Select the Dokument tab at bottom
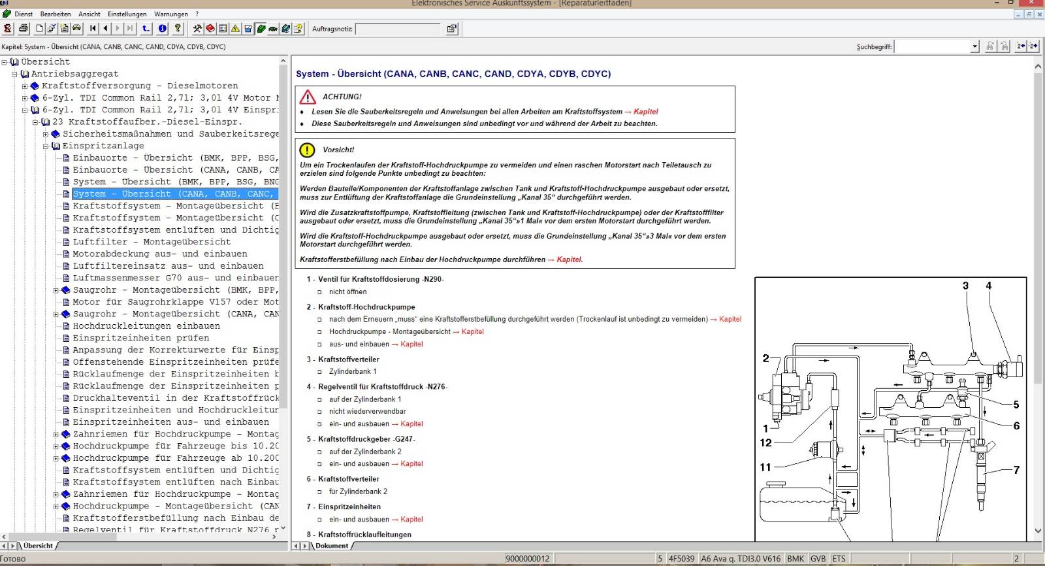Image resolution: width=1045 pixels, height=566 pixels. coord(332,546)
